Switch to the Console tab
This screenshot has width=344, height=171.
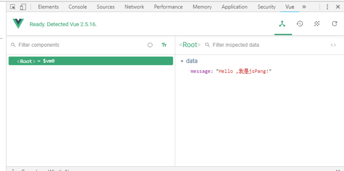point(78,7)
